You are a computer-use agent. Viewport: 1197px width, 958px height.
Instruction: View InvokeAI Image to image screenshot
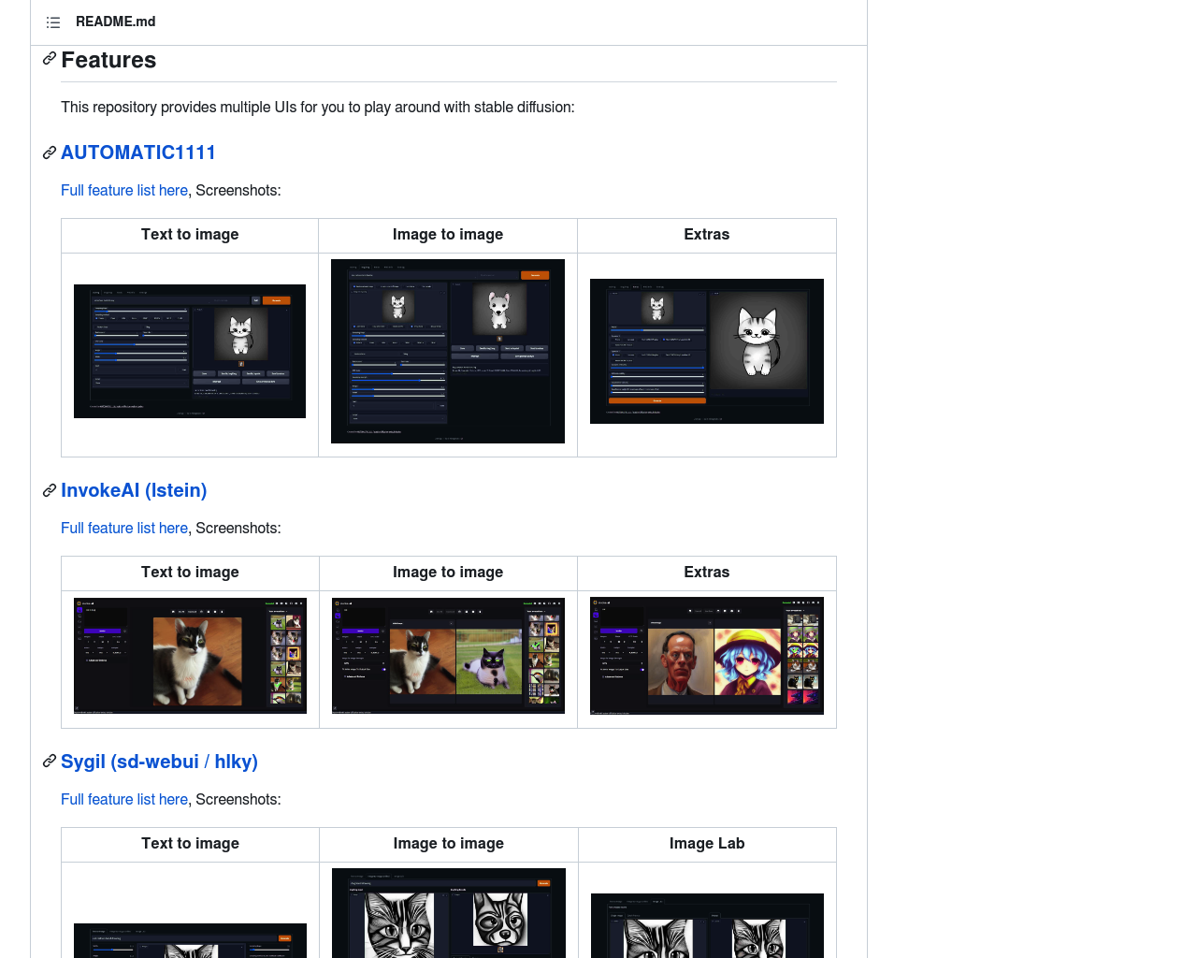[x=448, y=656]
